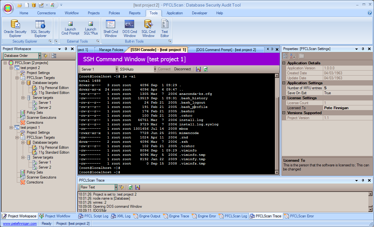This screenshot has width=374, height=227.
Task: Select Project Settings under test project 1
Action: (x=38, y=132)
